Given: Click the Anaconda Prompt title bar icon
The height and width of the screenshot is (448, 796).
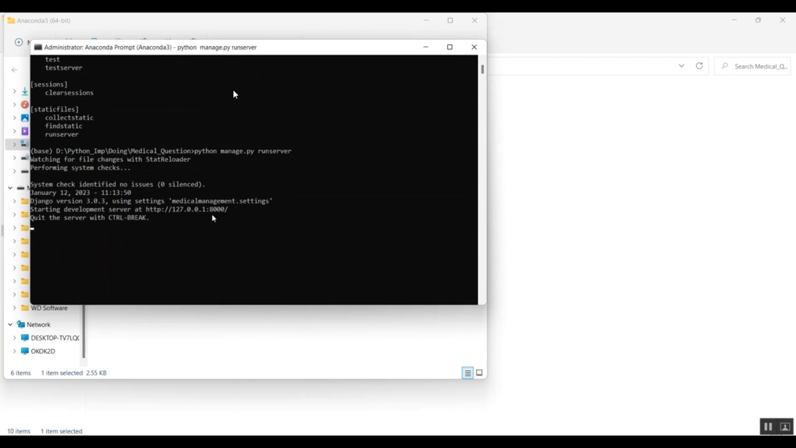Looking at the screenshot, I should tap(38, 47).
